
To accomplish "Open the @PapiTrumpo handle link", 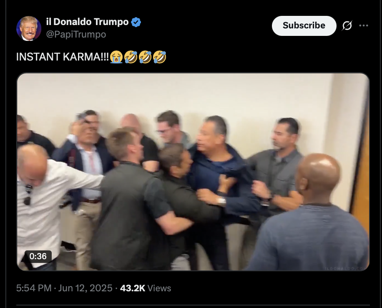I will [76, 34].
